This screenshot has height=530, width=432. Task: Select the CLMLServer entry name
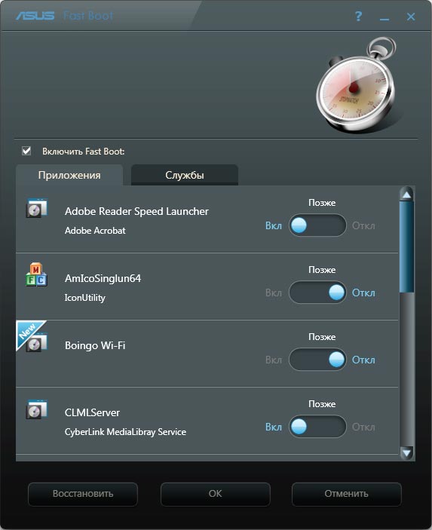click(92, 412)
